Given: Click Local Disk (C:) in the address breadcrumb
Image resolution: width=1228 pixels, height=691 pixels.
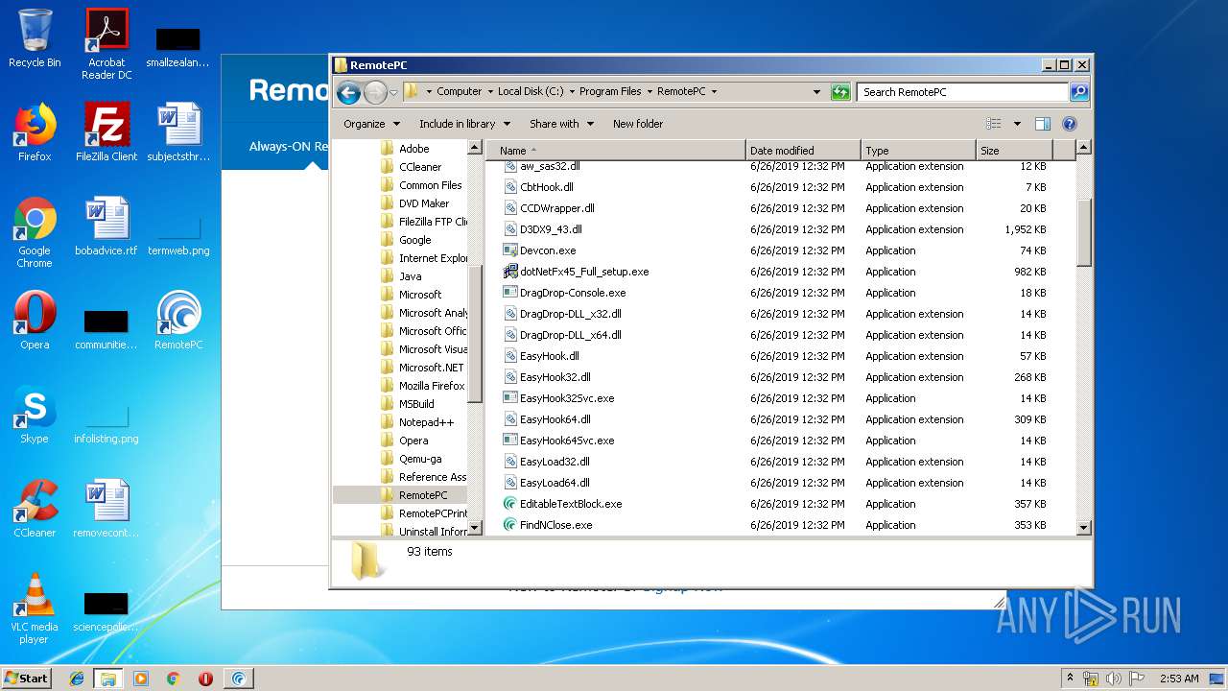Looking at the screenshot, I should coord(531,92).
